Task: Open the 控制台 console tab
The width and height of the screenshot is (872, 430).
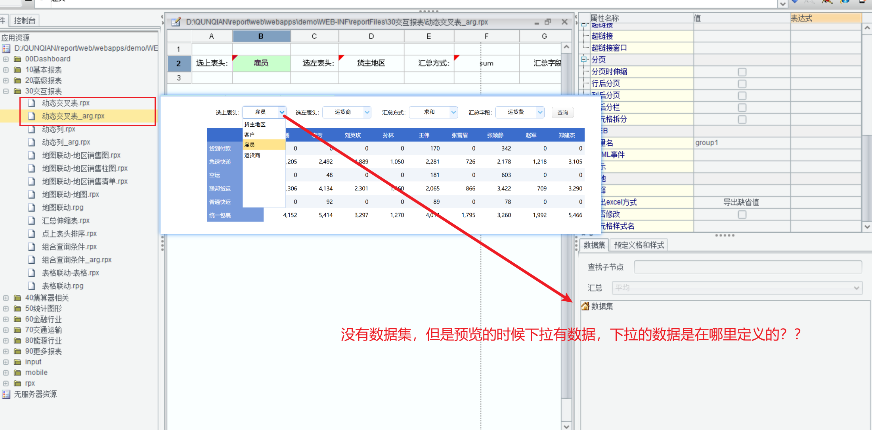Action: click(25, 20)
